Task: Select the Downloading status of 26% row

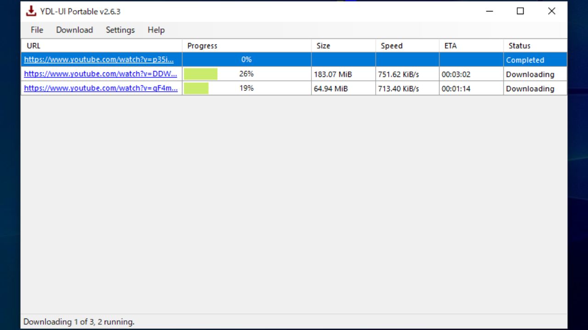Action: point(535,74)
